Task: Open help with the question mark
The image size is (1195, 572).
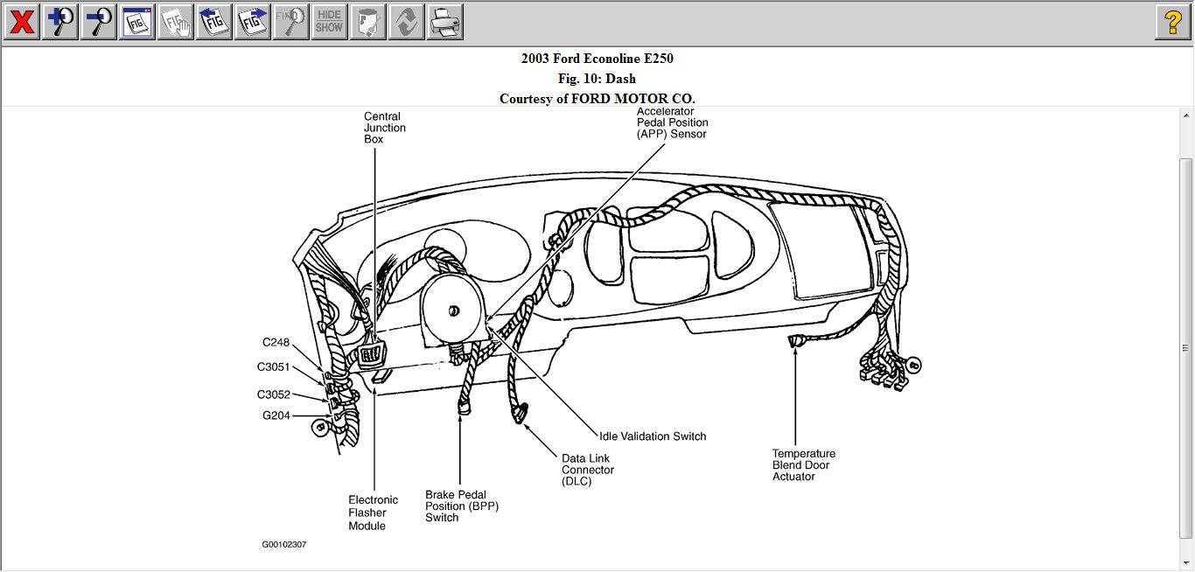Action: 1173,22
